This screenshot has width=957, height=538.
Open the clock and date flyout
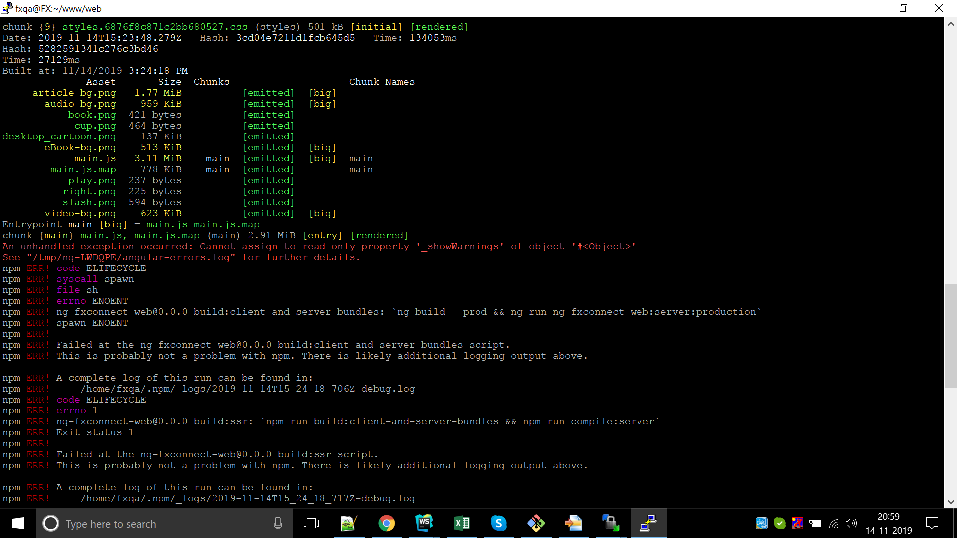(x=888, y=523)
